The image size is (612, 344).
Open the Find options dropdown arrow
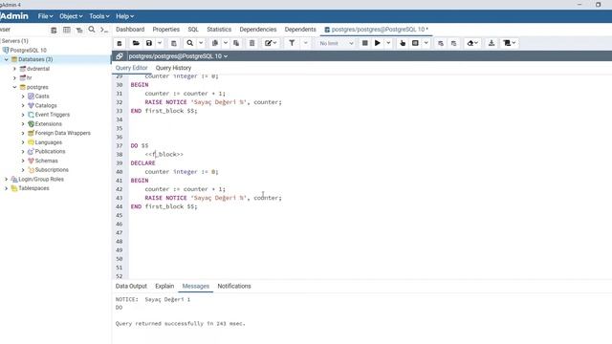tap(201, 43)
